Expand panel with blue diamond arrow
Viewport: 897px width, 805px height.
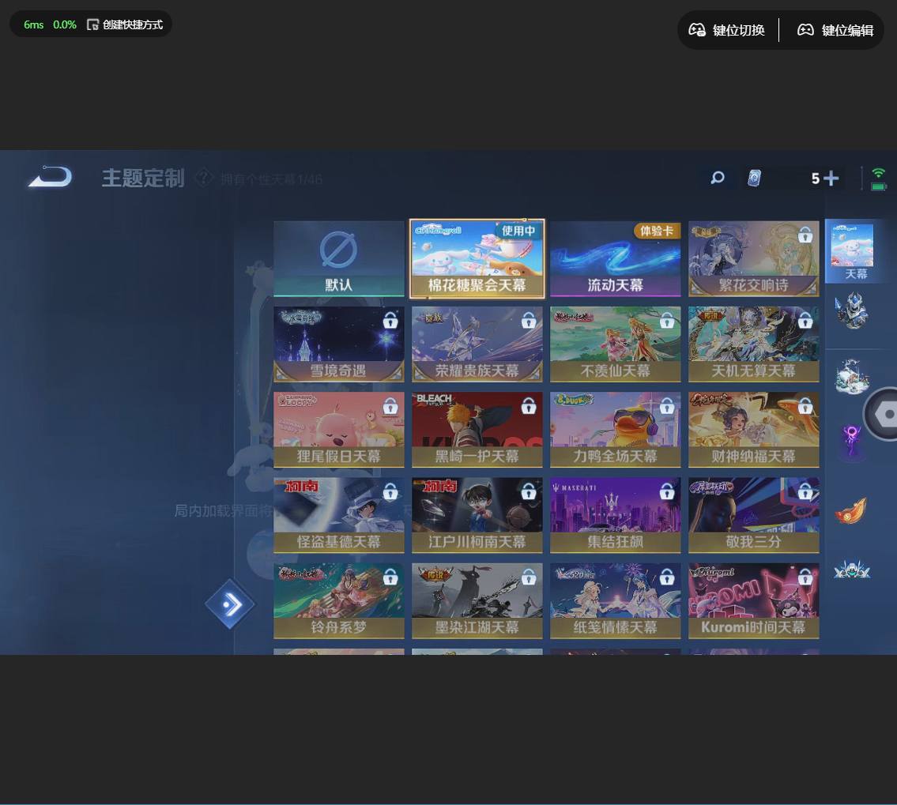pos(230,604)
